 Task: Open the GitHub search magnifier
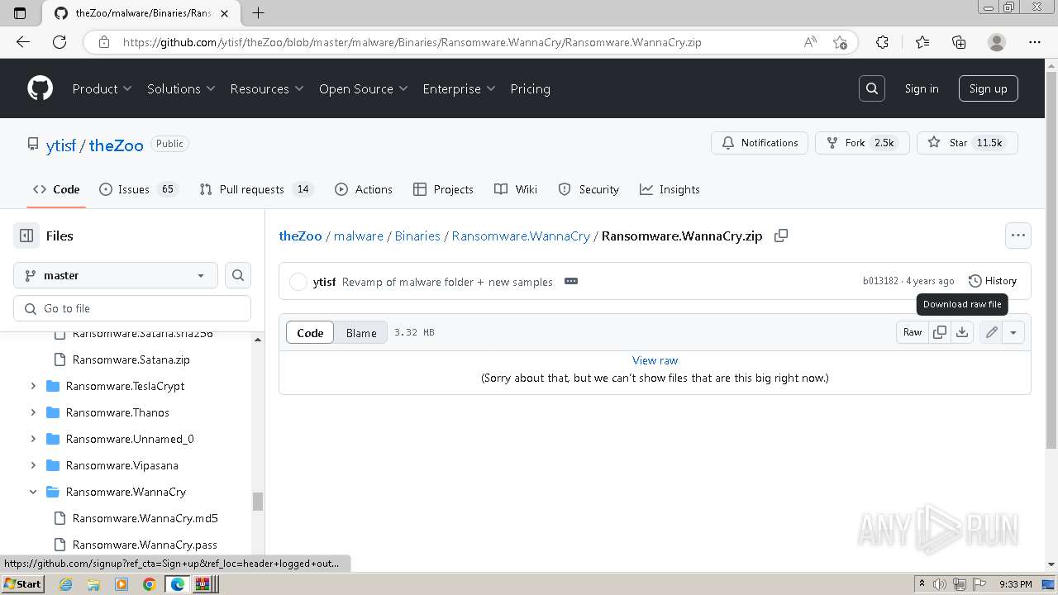[872, 88]
